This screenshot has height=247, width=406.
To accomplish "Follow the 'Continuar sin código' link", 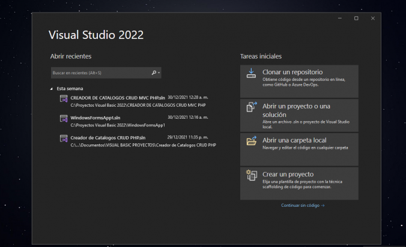I will click(303, 205).
